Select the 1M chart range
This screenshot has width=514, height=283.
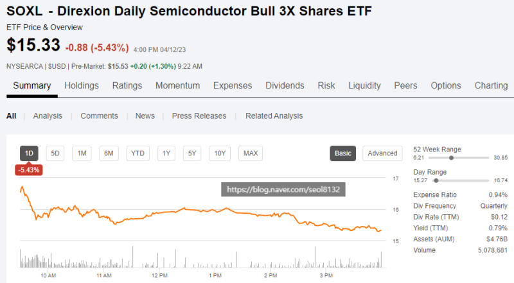click(x=82, y=153)
